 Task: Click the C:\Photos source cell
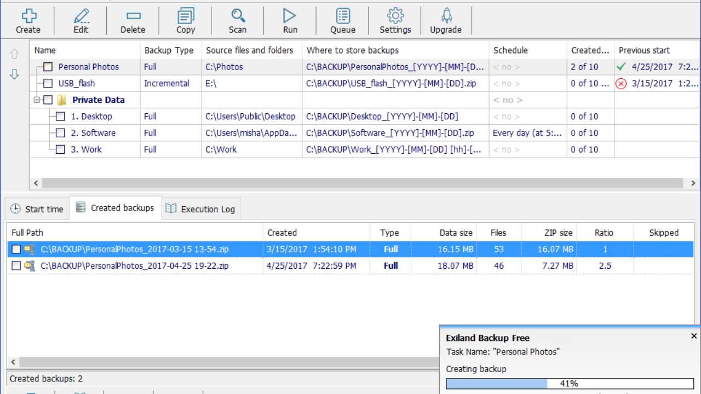pyautogui.click(x=252, y=67)
